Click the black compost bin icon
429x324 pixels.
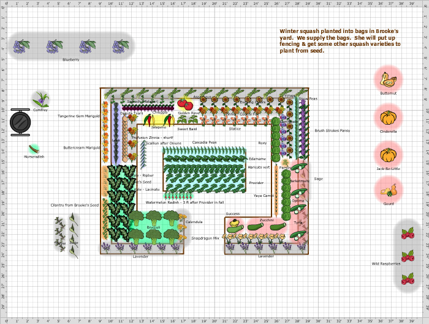[20, 120]
